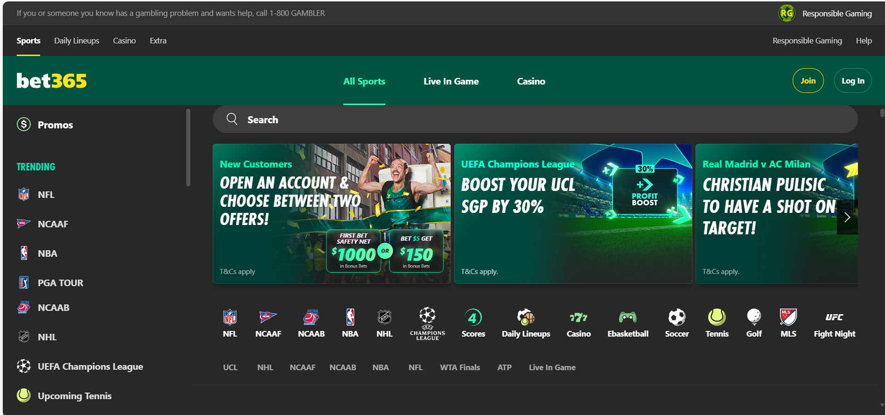The image size is (885, 415).
Task: Open the Casino 777 icon
Action: (578, 318)
